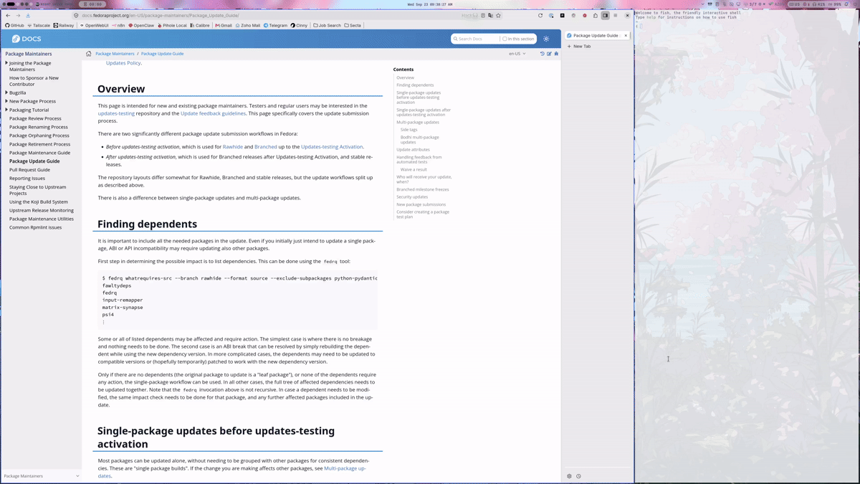Reload the page with the refresh icon
Image resolution: width=860 pixels, height=484 pixels.
click(x=540, y=15)
